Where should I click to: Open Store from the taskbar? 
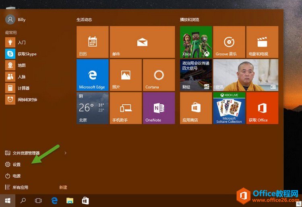coord(85,201)
